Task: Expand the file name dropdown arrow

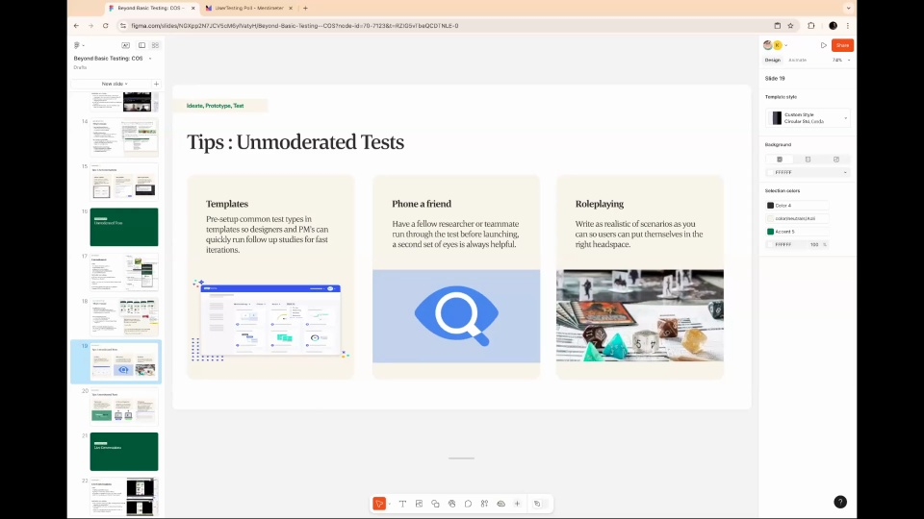Action: coord(150,59)
